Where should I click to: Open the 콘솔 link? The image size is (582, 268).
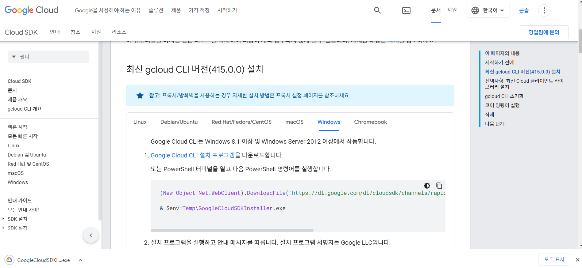[524, 10]
